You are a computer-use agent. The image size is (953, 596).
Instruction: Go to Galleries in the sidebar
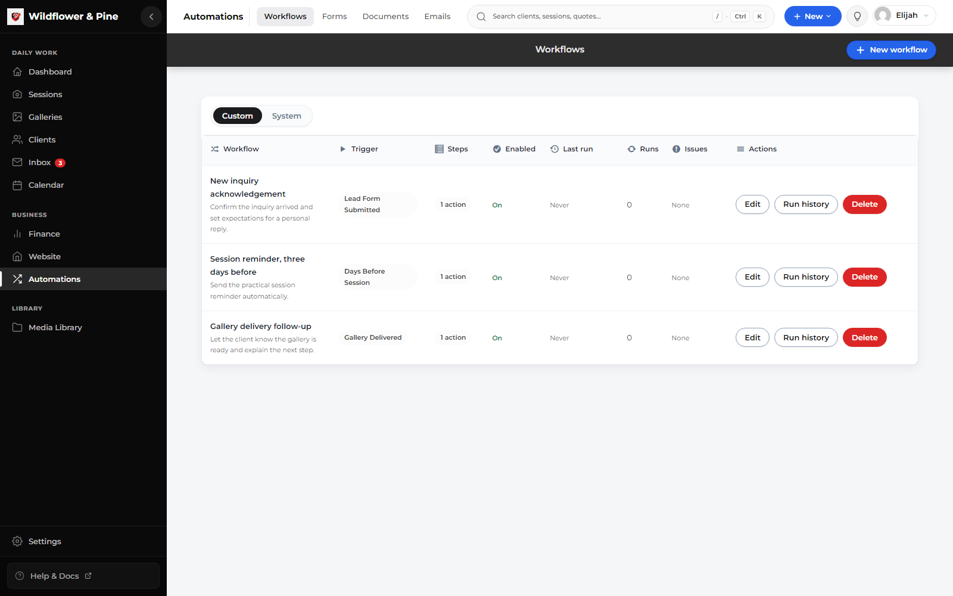pos(83,117)
